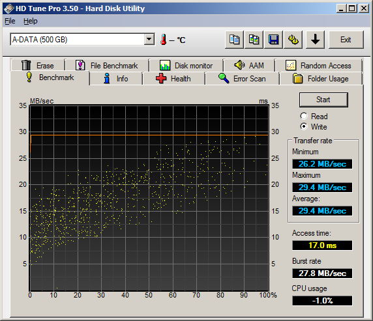Image resolution: width=373 pixels, height=321 pixels.
Task: Click the down arrow minimize-to-tray icon
Action: 315,40
